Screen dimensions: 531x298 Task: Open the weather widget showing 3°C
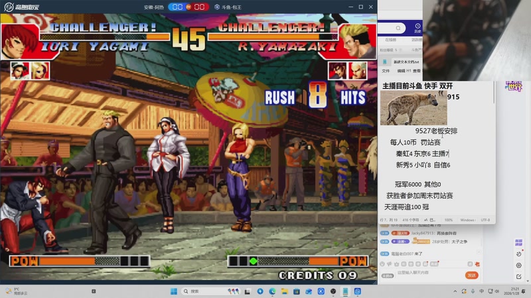pos(16,291)
